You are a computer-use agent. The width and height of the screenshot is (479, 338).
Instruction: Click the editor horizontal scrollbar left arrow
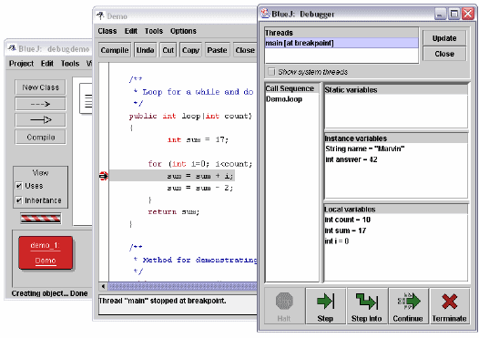[103, 286]
